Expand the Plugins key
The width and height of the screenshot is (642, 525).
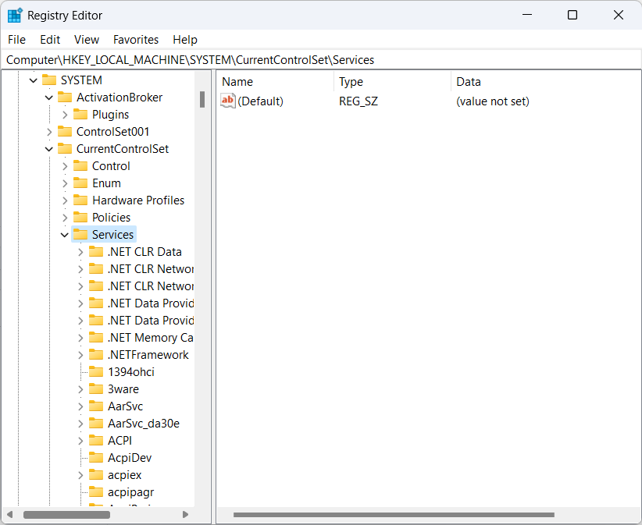pos(65,115)
